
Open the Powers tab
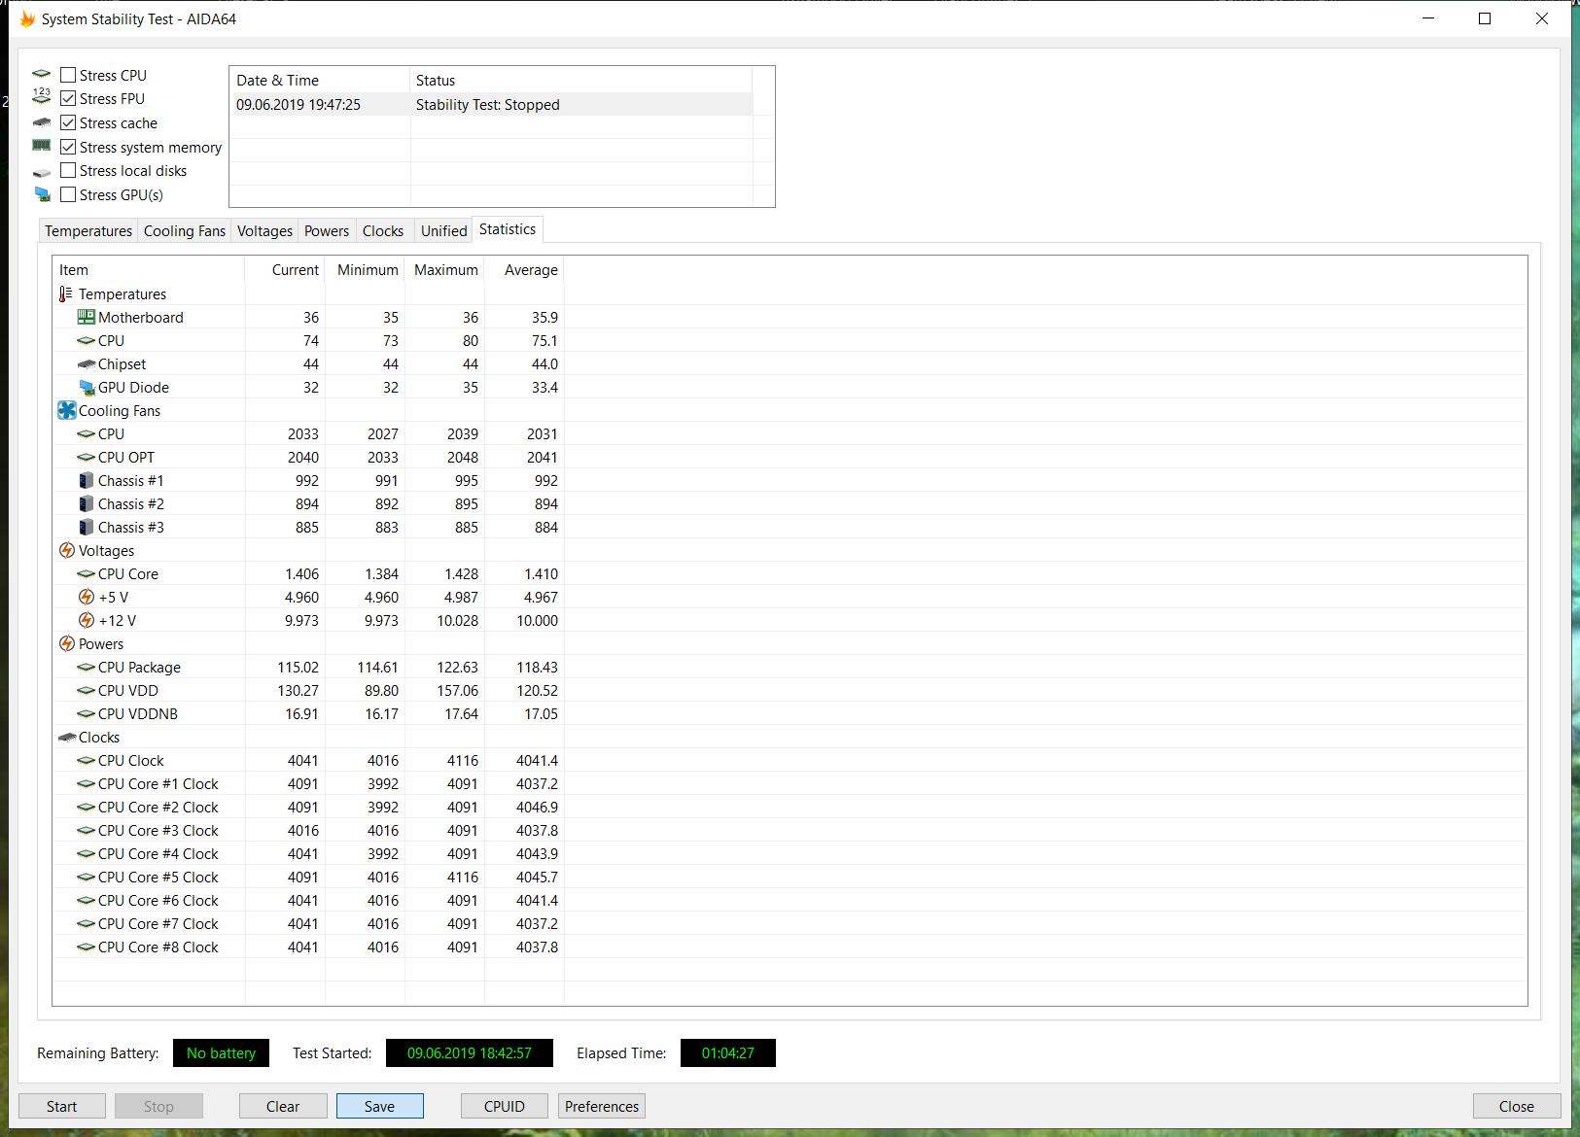pyautogui.click(x=326, y=230)
